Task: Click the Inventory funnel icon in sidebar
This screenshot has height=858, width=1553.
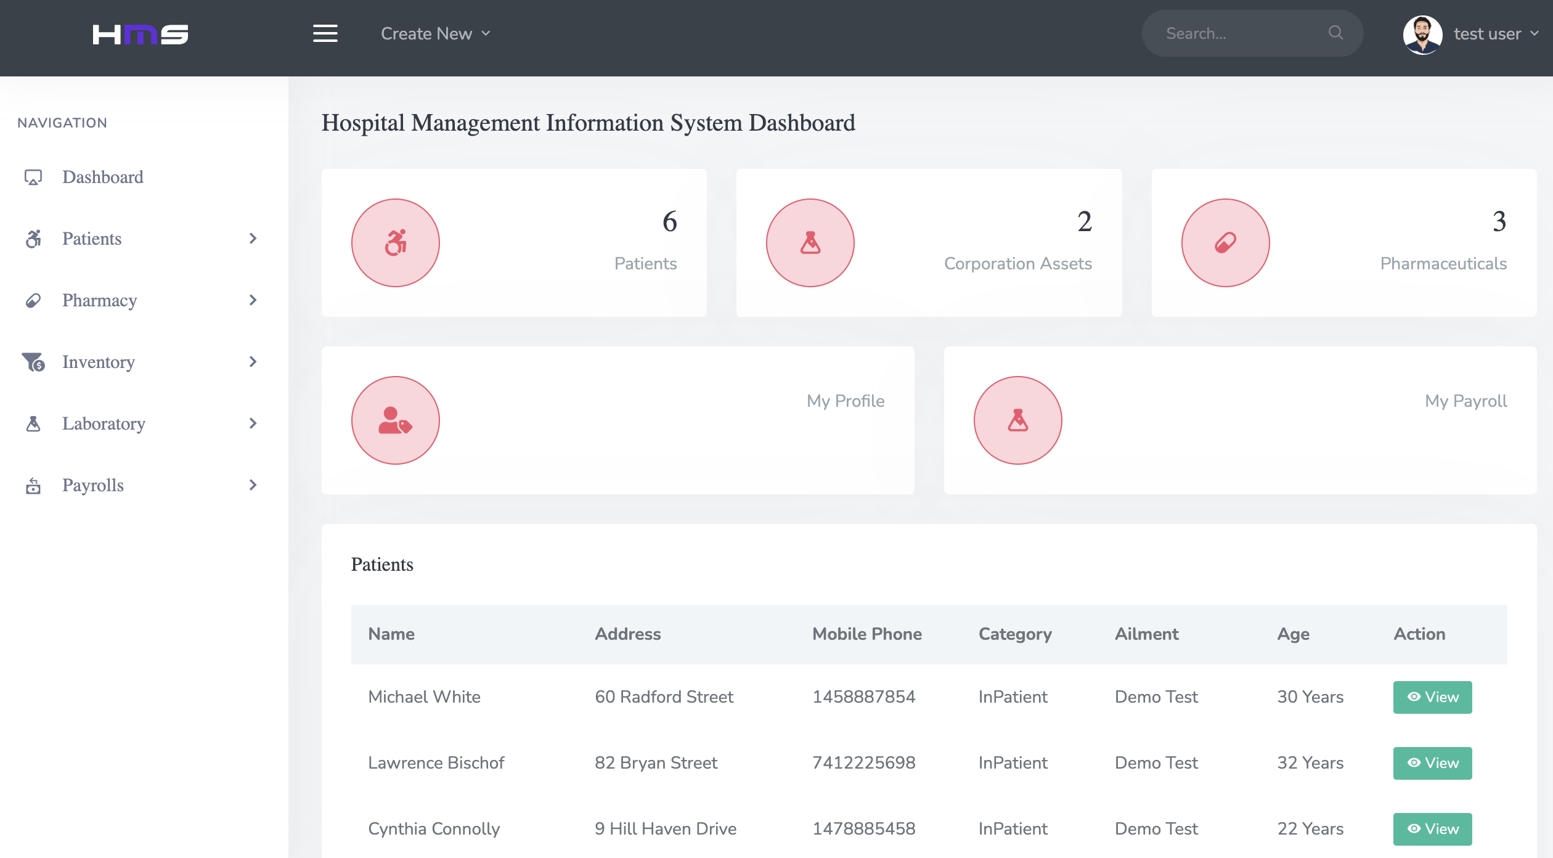Action: [x=33, y=362]
